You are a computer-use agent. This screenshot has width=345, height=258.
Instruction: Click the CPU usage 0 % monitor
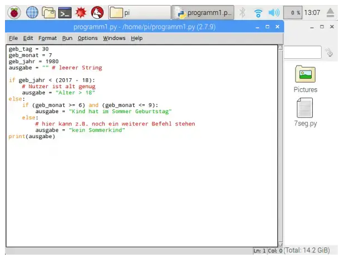[x=293, y=13]
